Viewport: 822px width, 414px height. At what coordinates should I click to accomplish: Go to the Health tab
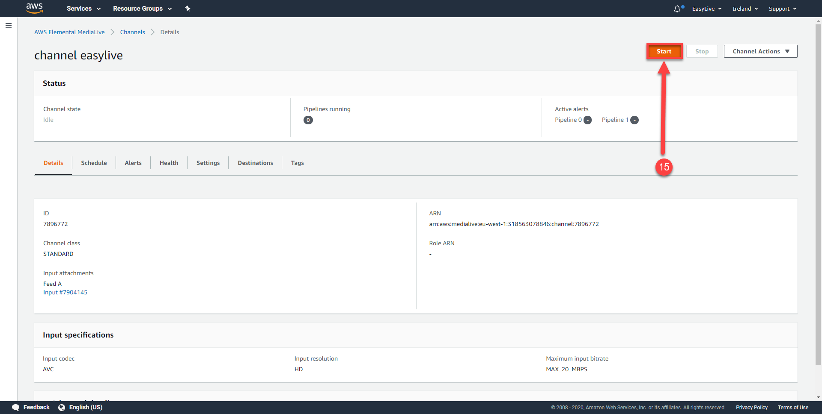pos(169,163)
